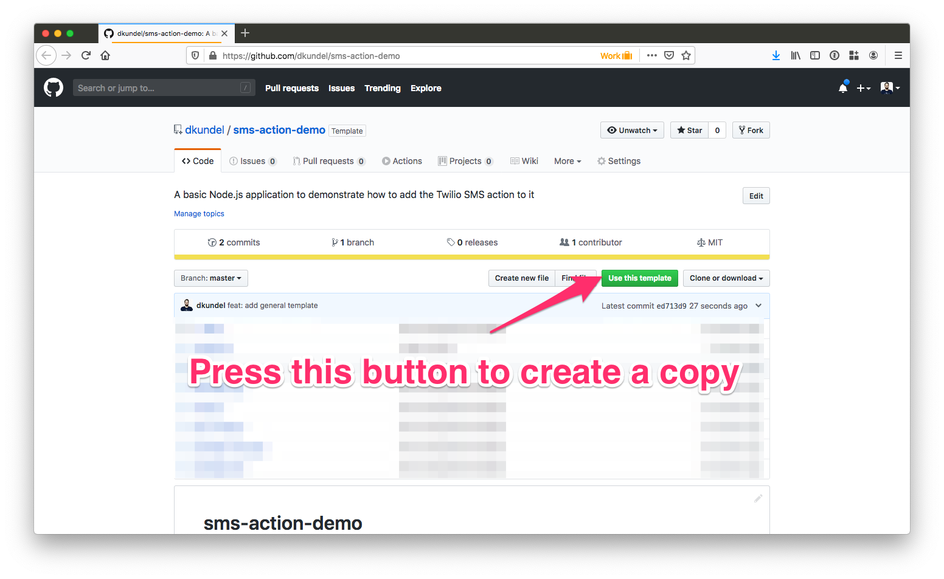Toggle the Unwatch repository button
Viewport: 944px width, 579px height.
pyautogui.click(x=632, y=130)
